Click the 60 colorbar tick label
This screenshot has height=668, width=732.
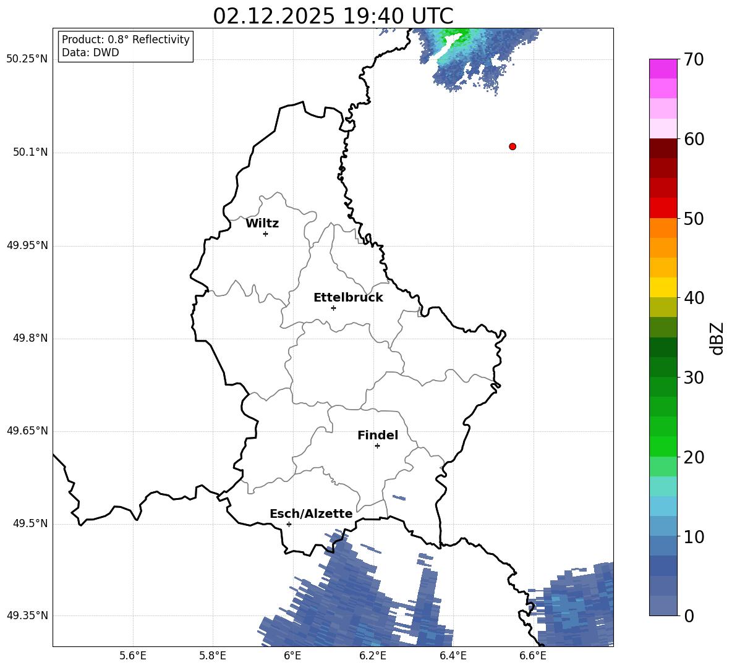click(694, 139)
